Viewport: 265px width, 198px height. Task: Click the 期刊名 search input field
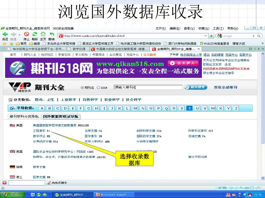148,87
